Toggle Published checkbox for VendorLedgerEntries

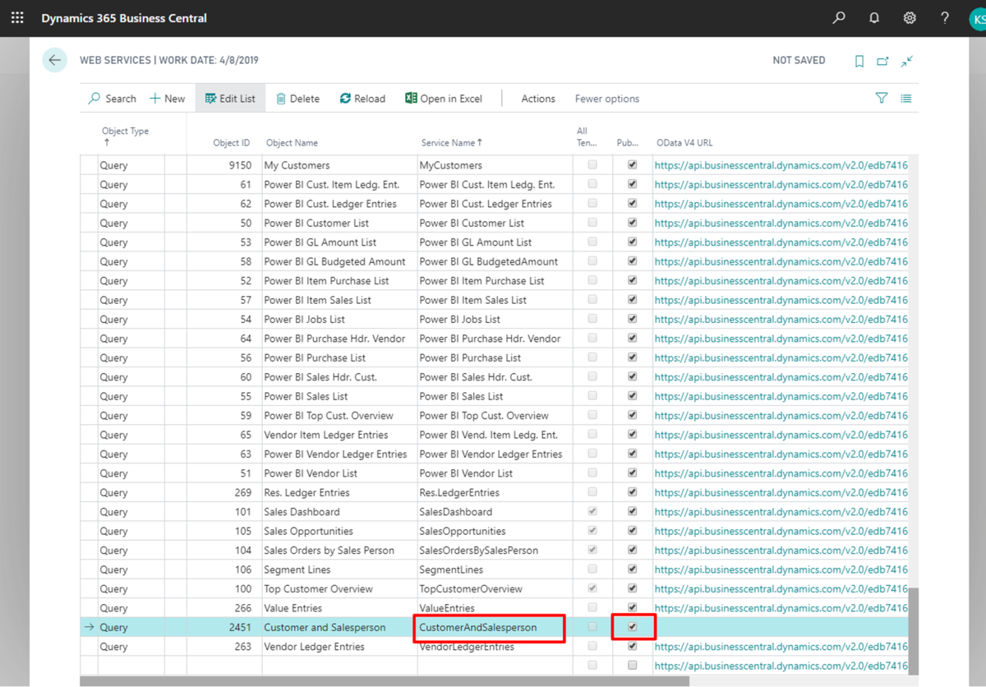[633, 647]
